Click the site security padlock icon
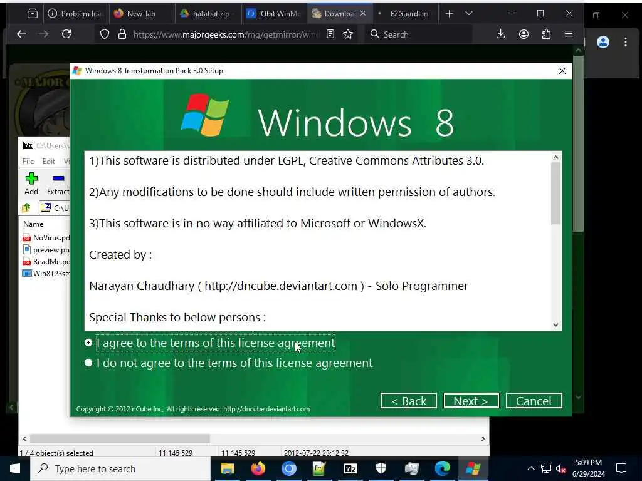The width and height of the screenshot is (642, 481). pyautogui.click(x=122, y=34)
